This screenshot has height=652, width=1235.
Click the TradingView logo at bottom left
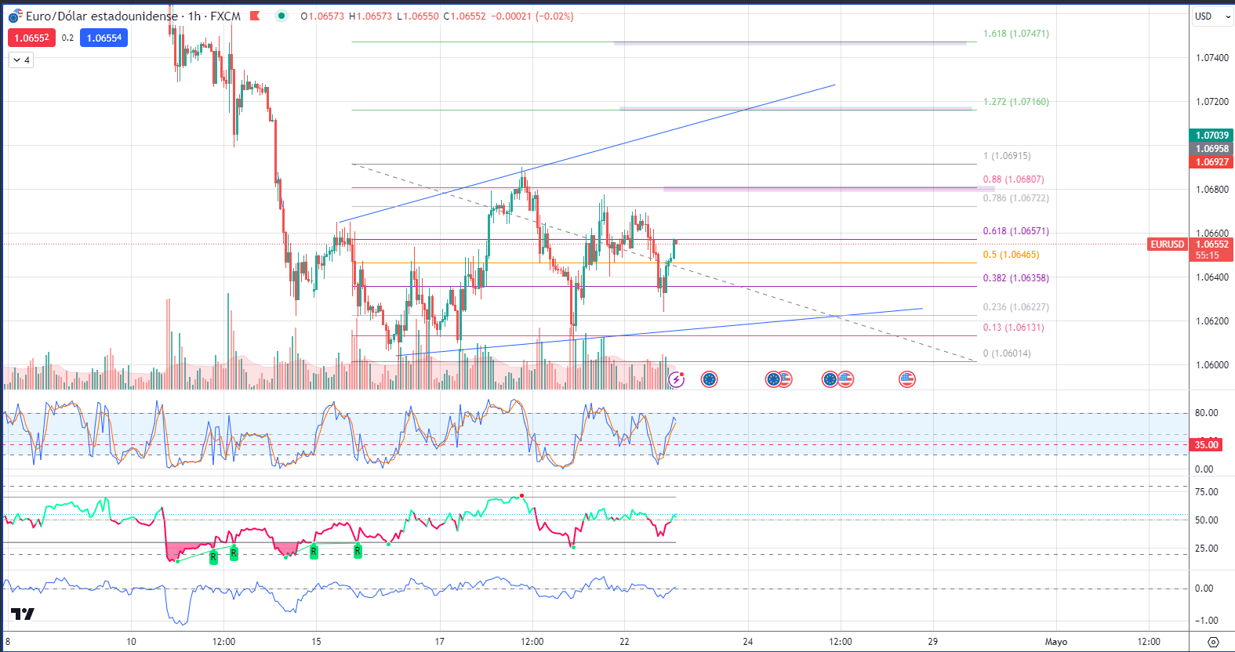(x=23, y=614)
